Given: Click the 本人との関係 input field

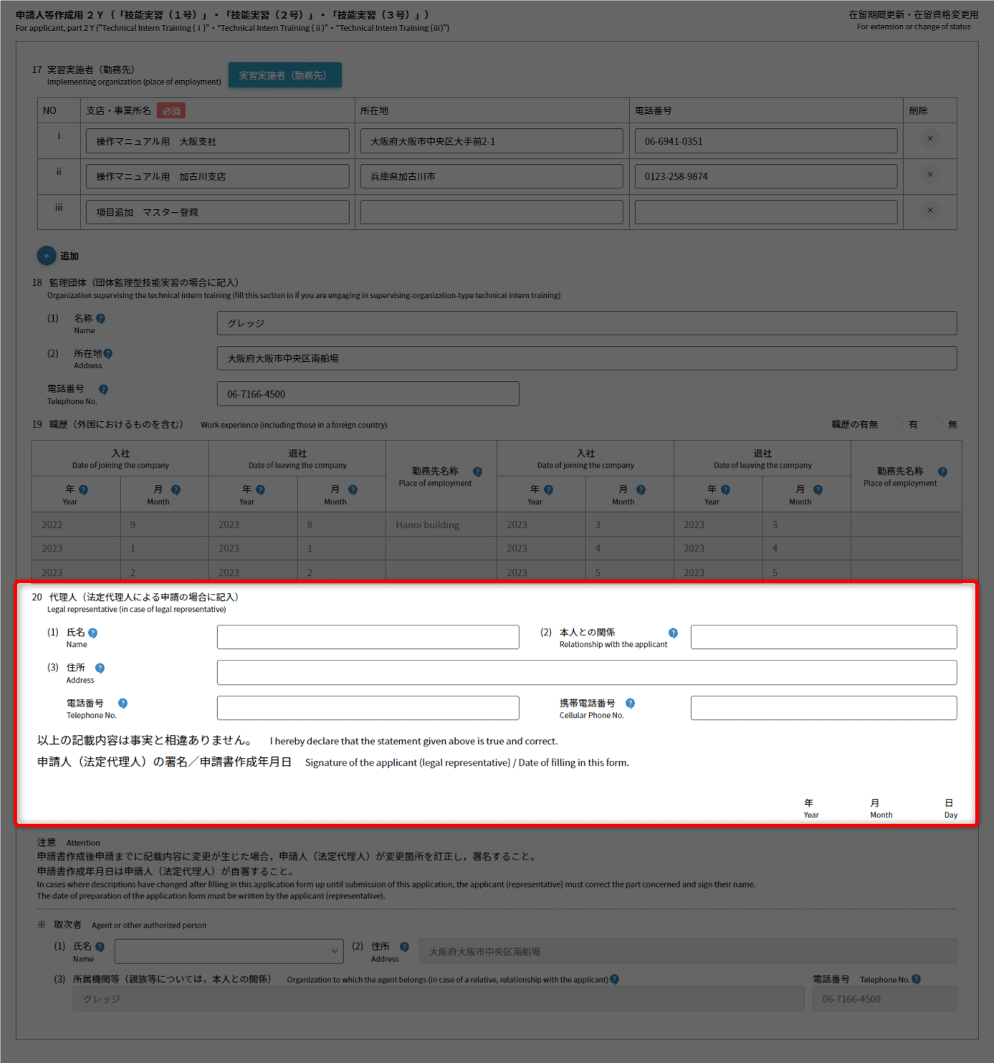Looking at the screenshot, I should [x=823, y=638].
